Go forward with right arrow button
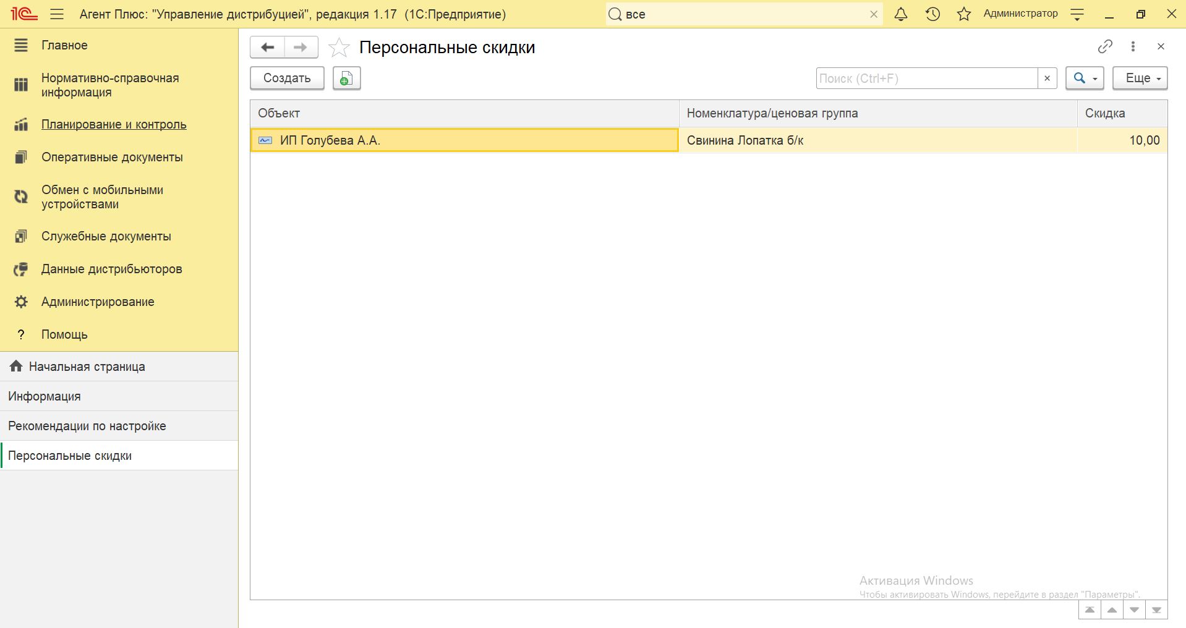1186x628 pixels. click(301, 48)
